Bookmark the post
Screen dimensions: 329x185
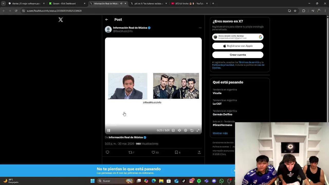(x=177, y=152)
